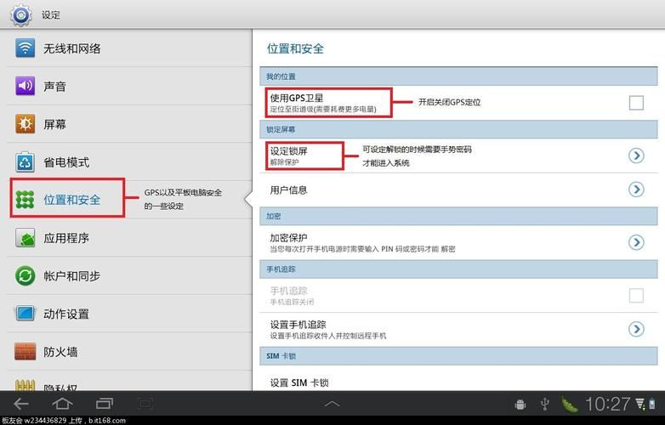Screen dimensions: 665x425
Task: Tap the Wi-Fi icon for 无线和网络
Action: click(26, 48)
